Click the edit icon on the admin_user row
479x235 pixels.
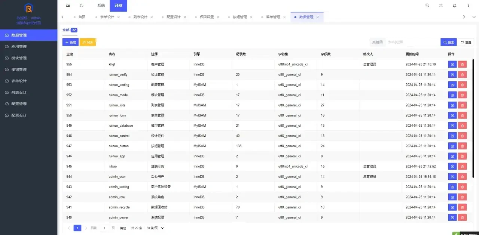pyautogui.click(x=452, y=176)
